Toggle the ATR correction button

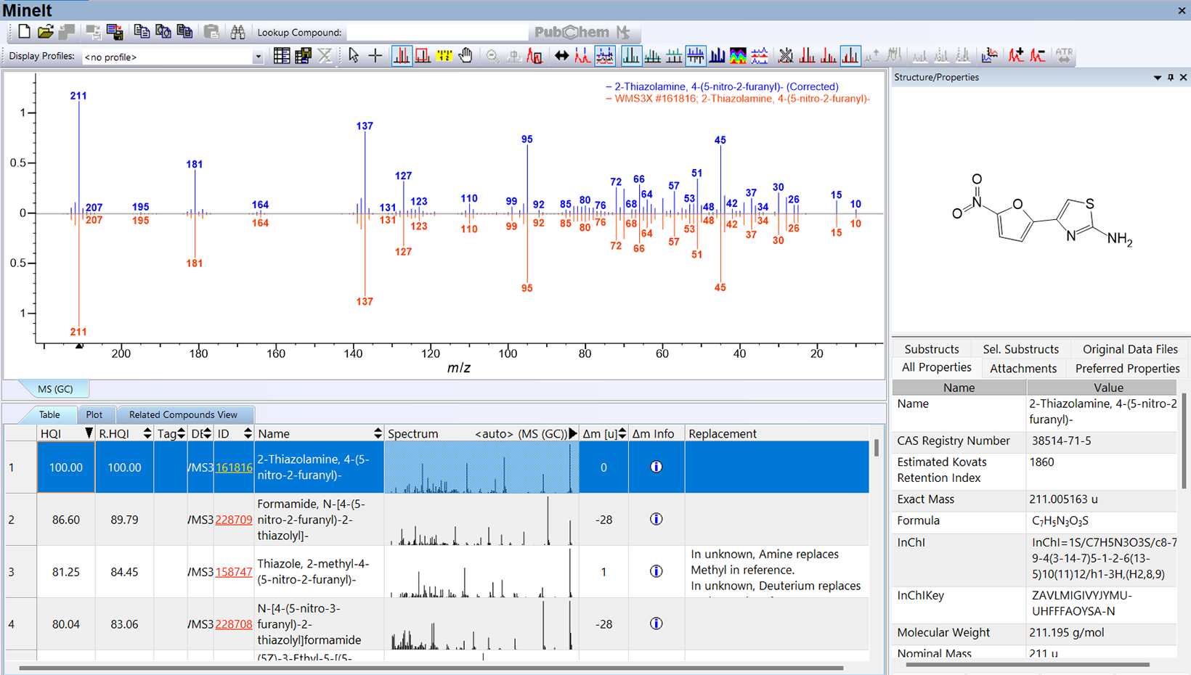click(1064, 56)
